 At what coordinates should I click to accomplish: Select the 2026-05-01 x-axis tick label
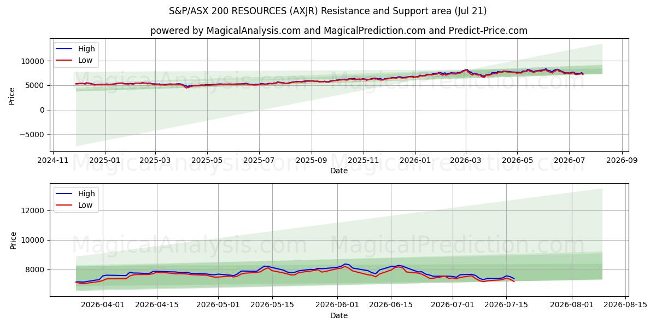click(x=218, y=306)
